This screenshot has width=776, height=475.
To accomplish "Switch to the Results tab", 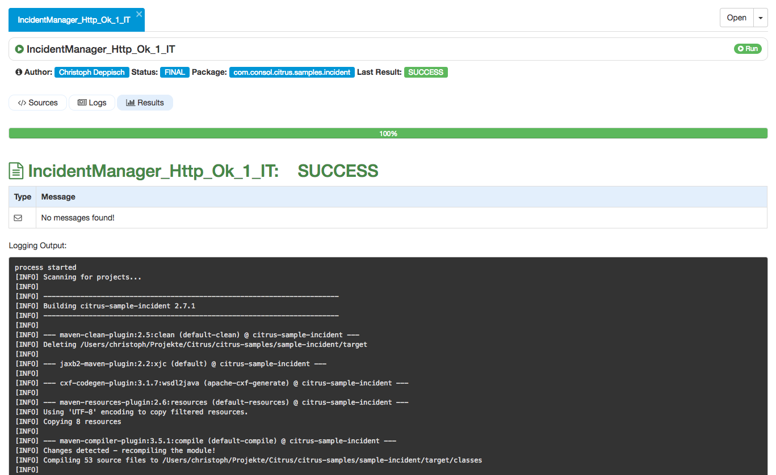I will pyautogui.click(x=145, y=103).
